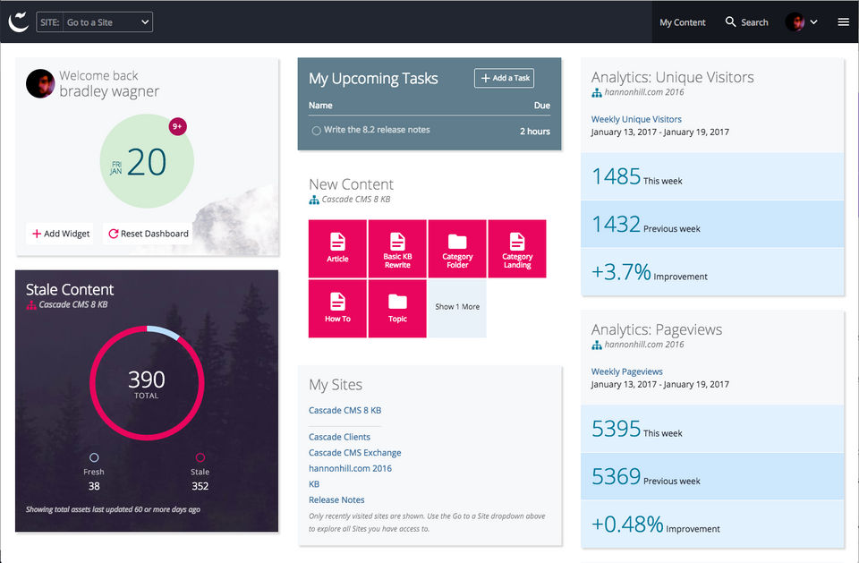This screenshot has width=859, height=563.
Task: Click the site icon under Pageviews title
Action: [597, 345]
